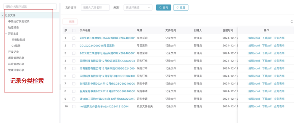Click the refresh icon above the table
Screen dimensions: 296x126
292,22
